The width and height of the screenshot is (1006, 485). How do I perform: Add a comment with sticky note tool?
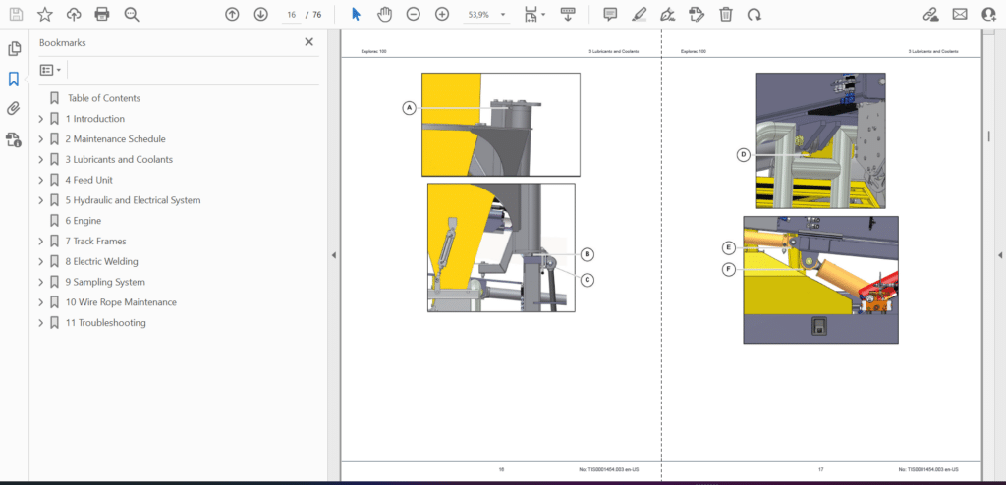pos(610,14)
